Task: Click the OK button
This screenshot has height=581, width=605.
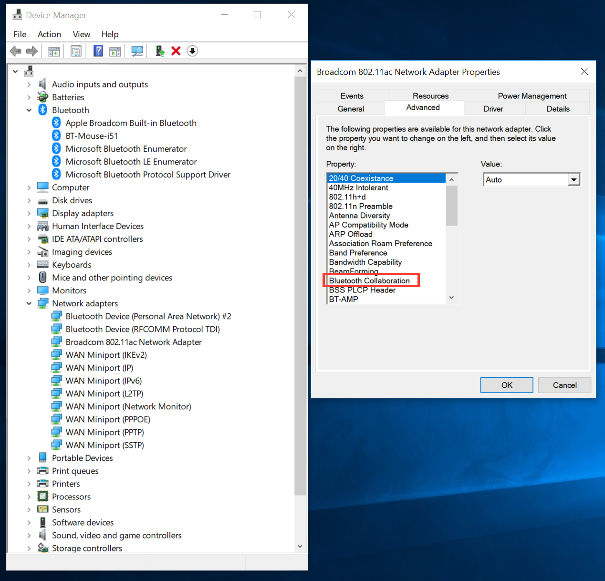Action: coord(506,385)
